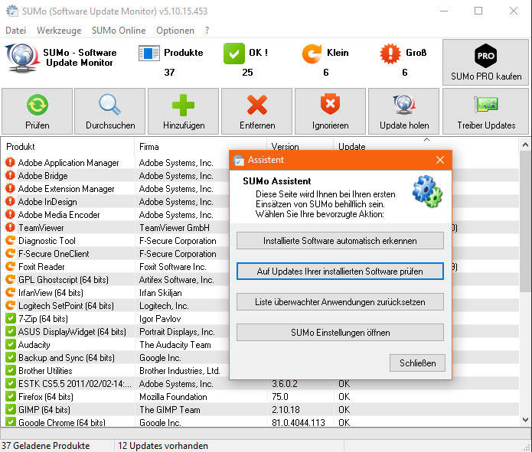This screenshot has height=452, width=532.
Task: Click Liste überwachter Anwendungen zurücksetzen
Action: (340, 302)
